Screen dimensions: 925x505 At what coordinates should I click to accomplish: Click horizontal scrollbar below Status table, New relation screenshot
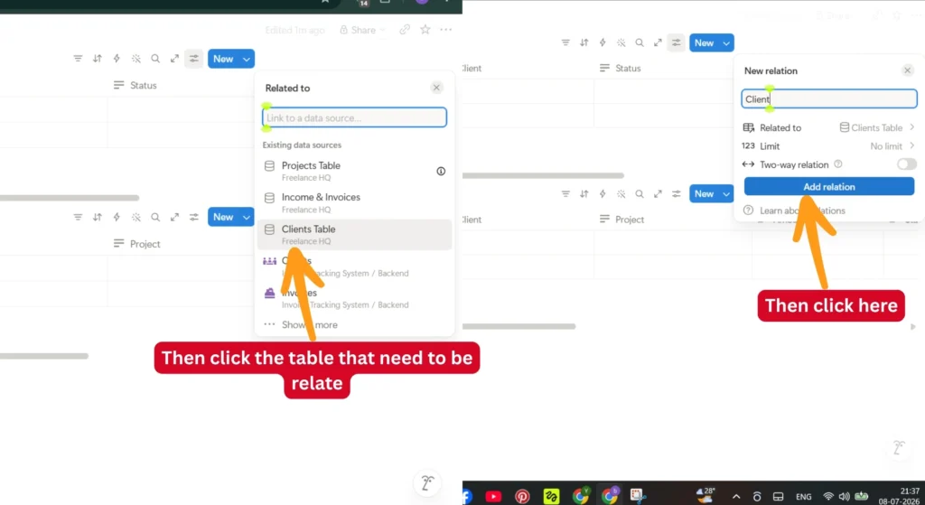click(543, 175)
